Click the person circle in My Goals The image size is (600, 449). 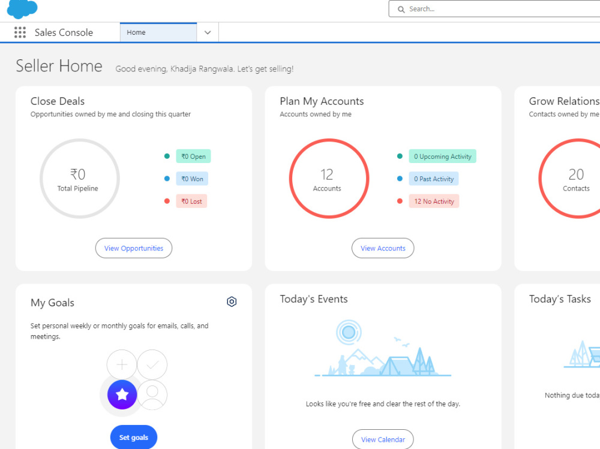[152, 394]
